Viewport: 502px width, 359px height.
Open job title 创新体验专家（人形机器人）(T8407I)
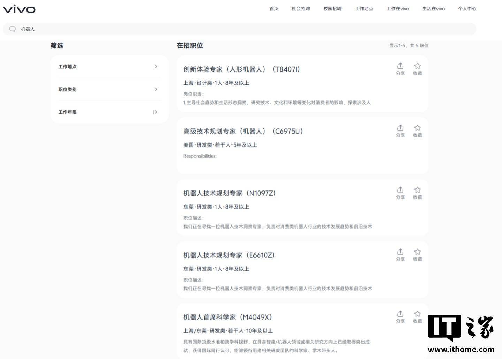(x=242, y=69)
